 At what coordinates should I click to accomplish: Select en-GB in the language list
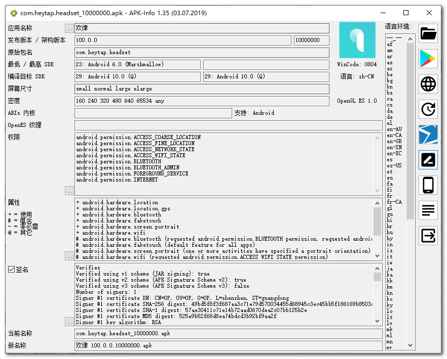394,141
